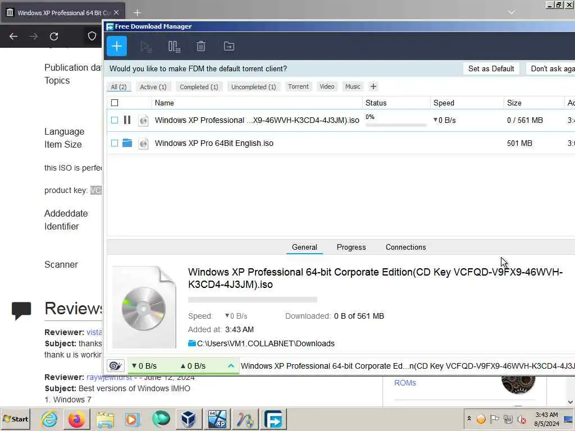
Task: Select the Torrent filter tag
Action: tap(298, 86)
